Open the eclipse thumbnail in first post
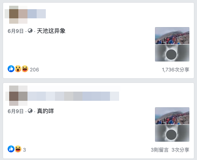Screen dimensions: 197x160 coord(172,53)
